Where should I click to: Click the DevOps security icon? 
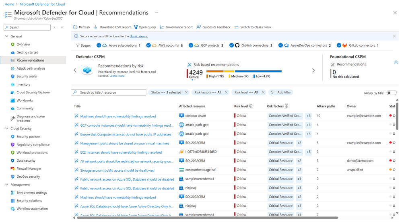coord(12,177)
